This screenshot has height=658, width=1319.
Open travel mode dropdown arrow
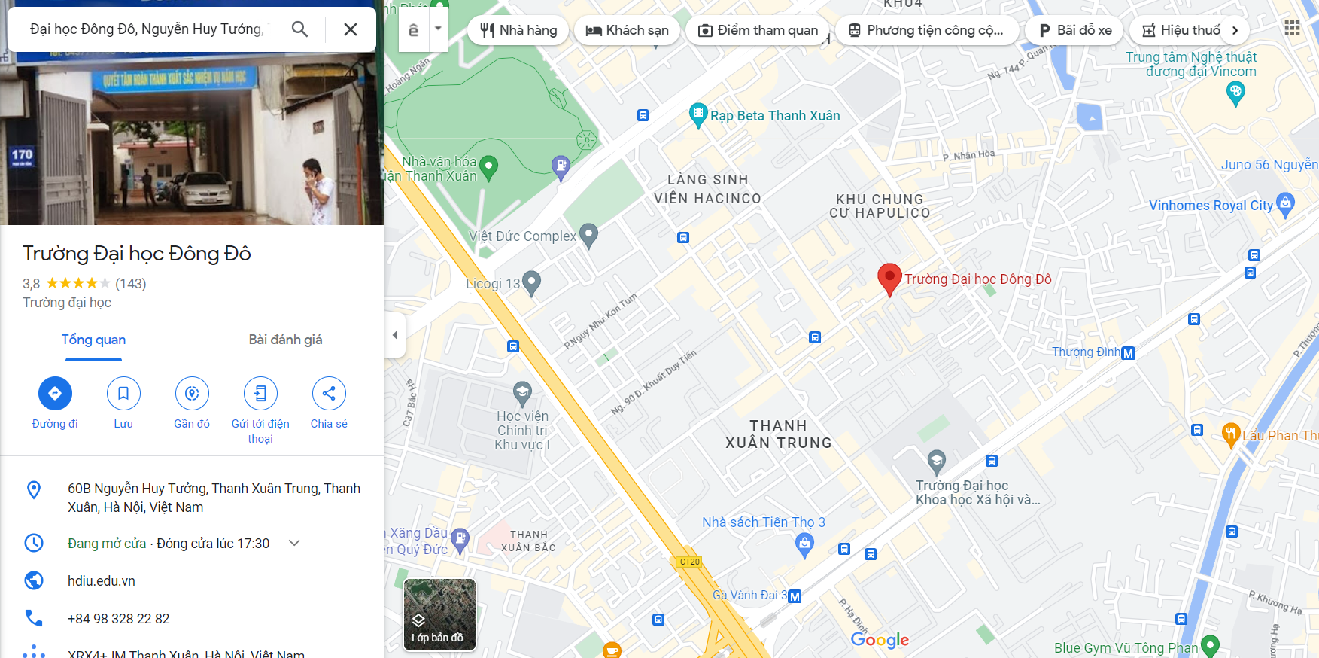(x=438, y=29)
